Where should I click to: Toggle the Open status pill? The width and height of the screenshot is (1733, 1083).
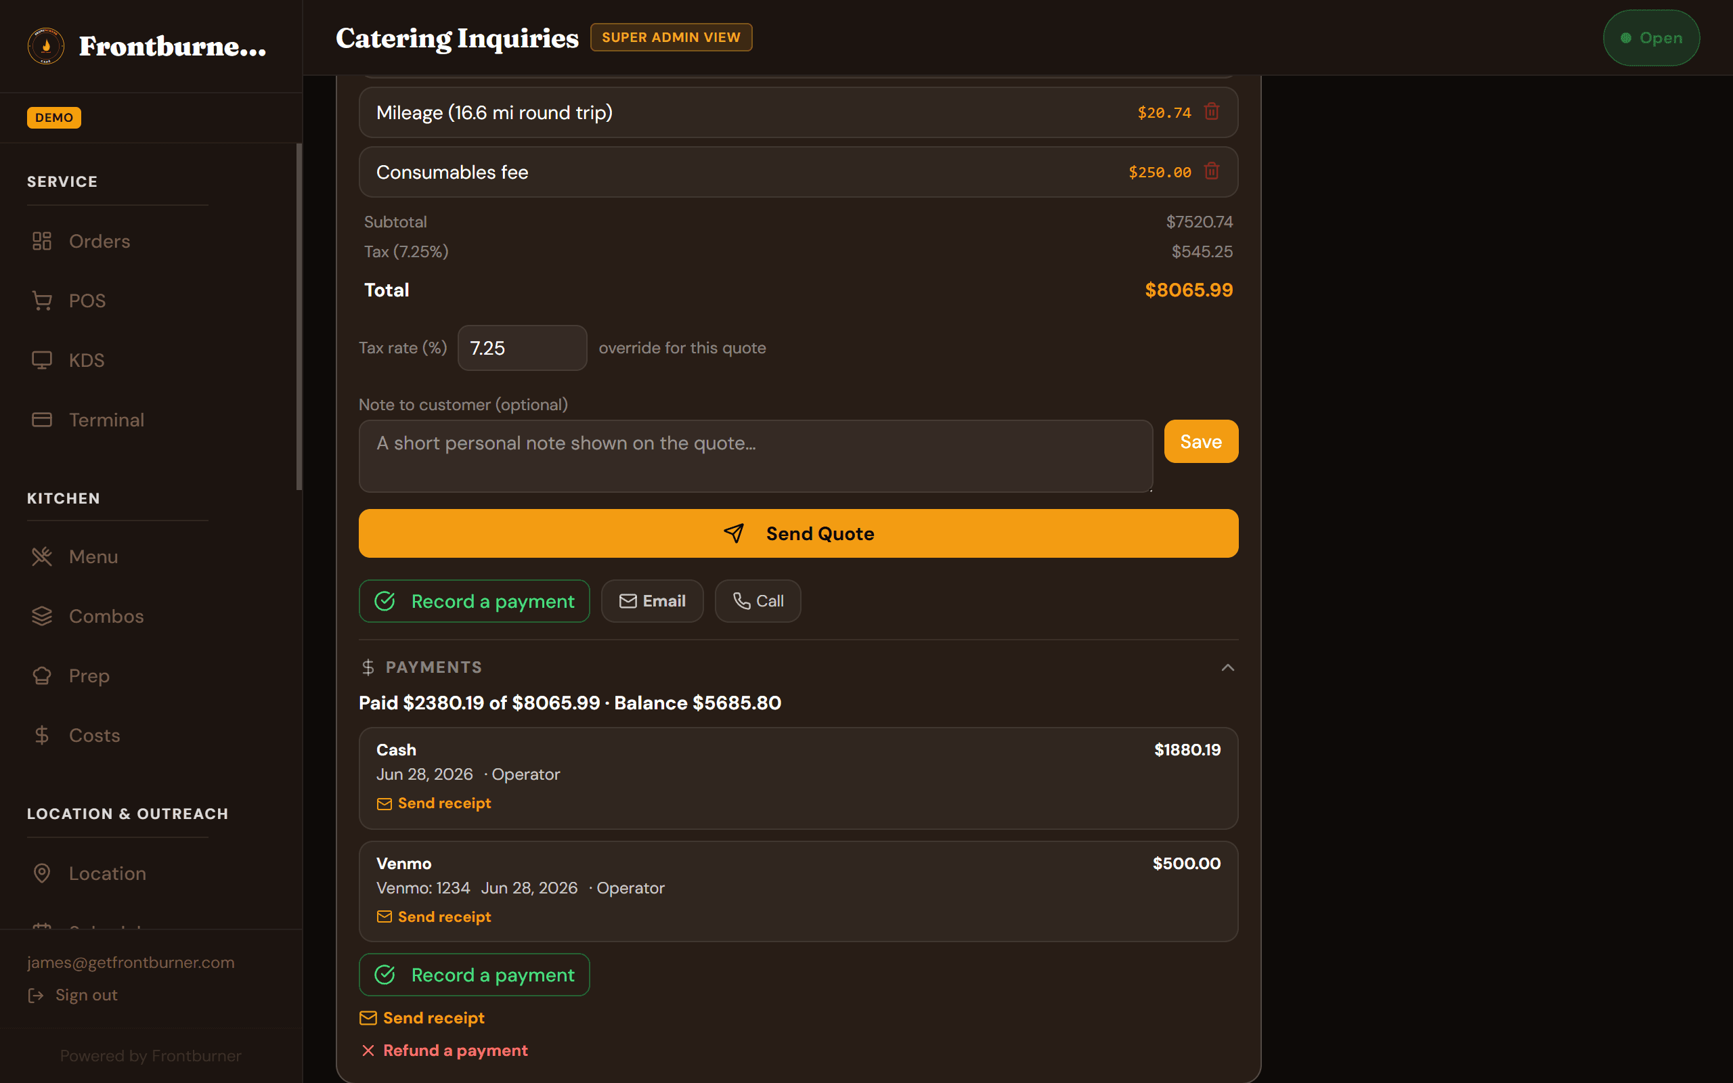[1651, 38]
